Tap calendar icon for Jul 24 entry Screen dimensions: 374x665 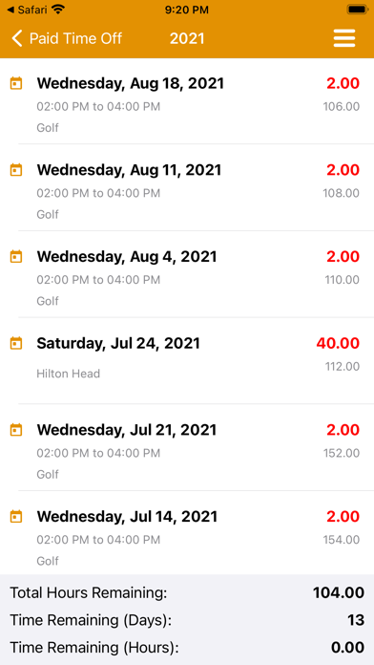coord(16,343)
